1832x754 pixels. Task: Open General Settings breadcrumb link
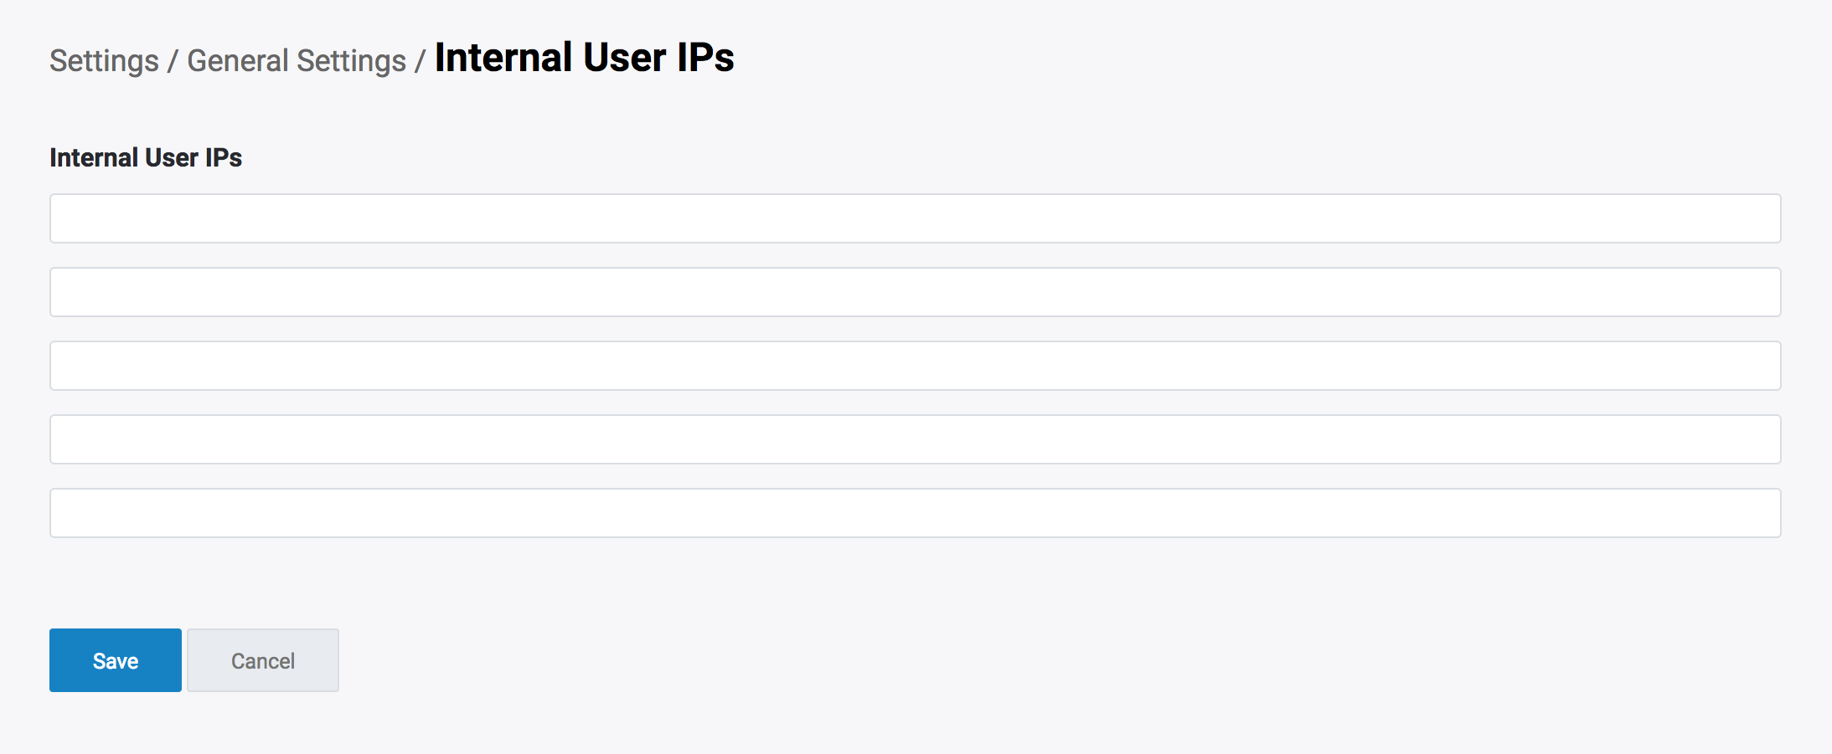click(297, 61)
